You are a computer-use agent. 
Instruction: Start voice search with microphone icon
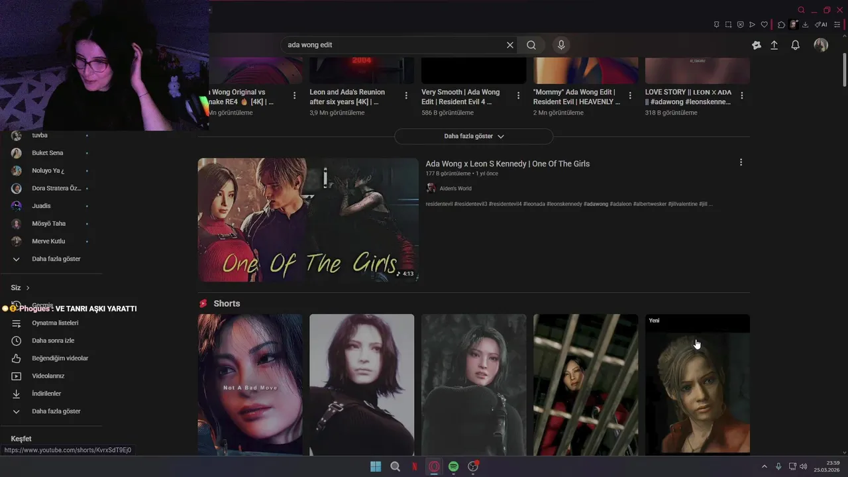[561, 45]
